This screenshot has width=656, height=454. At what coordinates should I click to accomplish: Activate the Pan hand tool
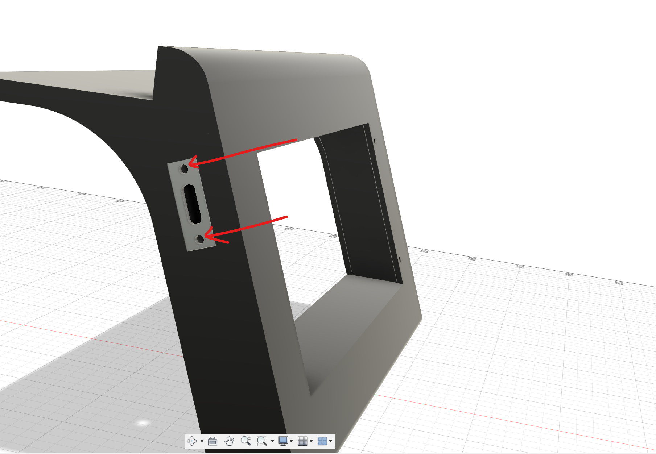(229, 441)
